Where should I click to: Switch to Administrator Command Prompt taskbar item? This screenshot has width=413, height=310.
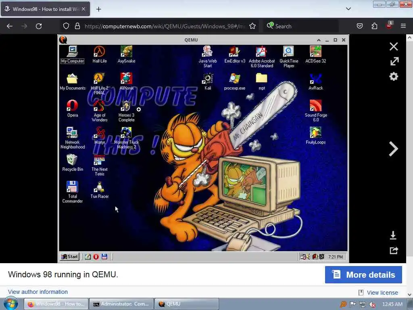tap(121, 304)
